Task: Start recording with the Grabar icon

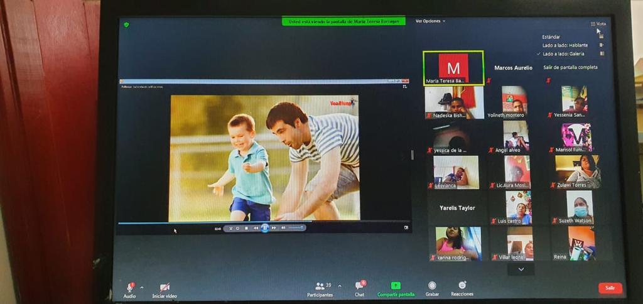Action: [x=432, y=285]
